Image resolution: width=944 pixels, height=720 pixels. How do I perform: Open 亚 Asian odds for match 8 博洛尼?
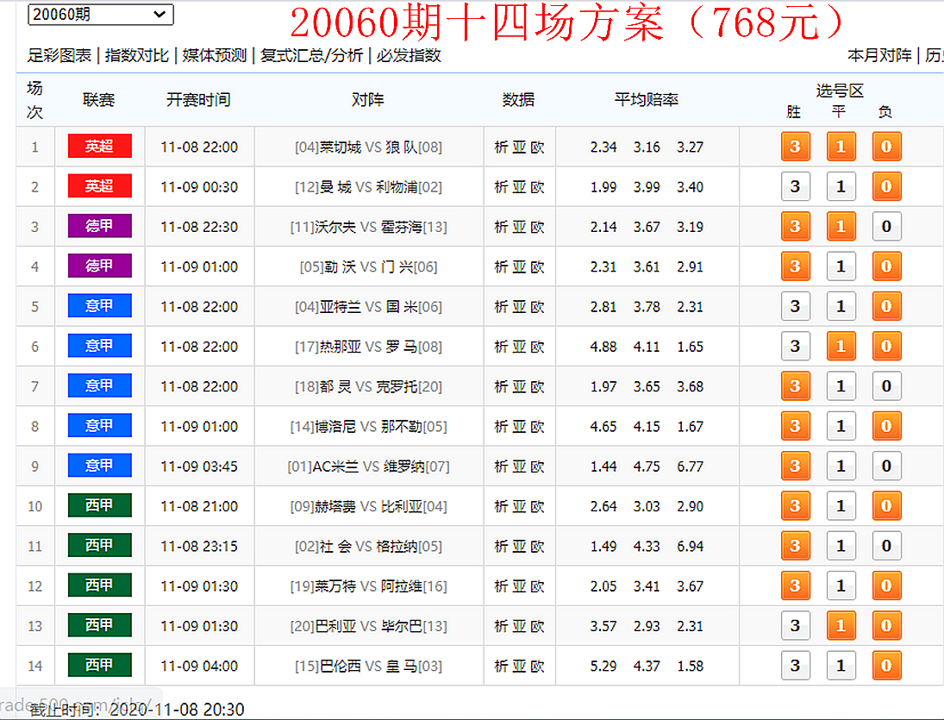click(x=519, y=427)
